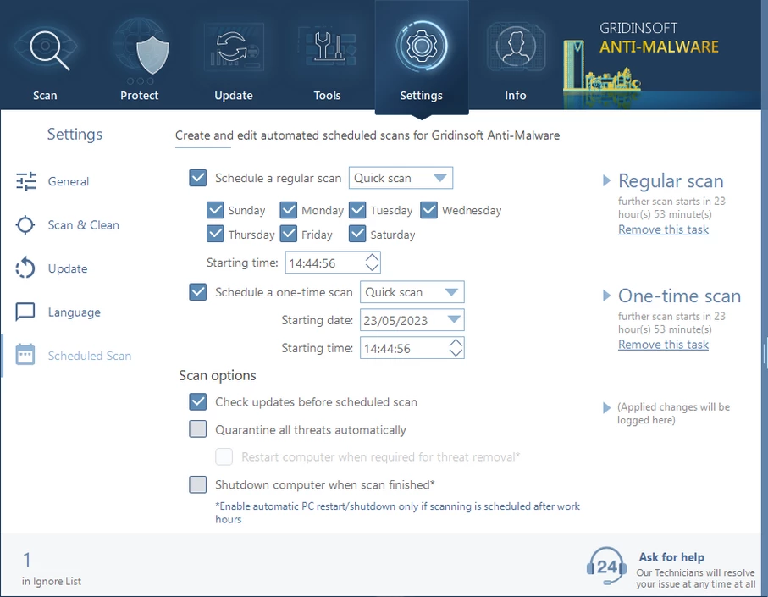
Task: Click the General sliders icon in sidebar
Action: (26, 181)
